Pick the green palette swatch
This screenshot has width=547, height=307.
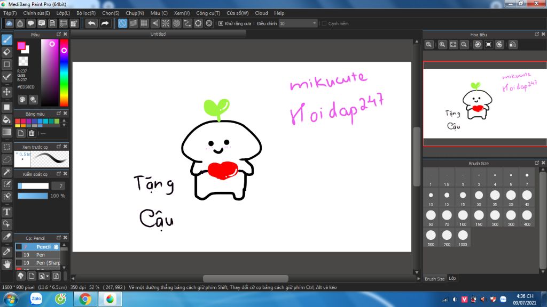pos(57,121)
